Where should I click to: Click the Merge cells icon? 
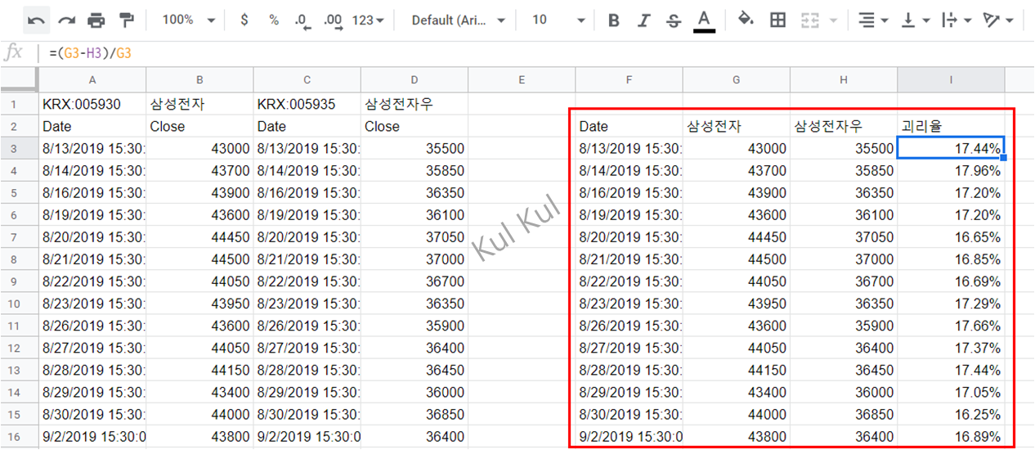click(x=810, y=20)
